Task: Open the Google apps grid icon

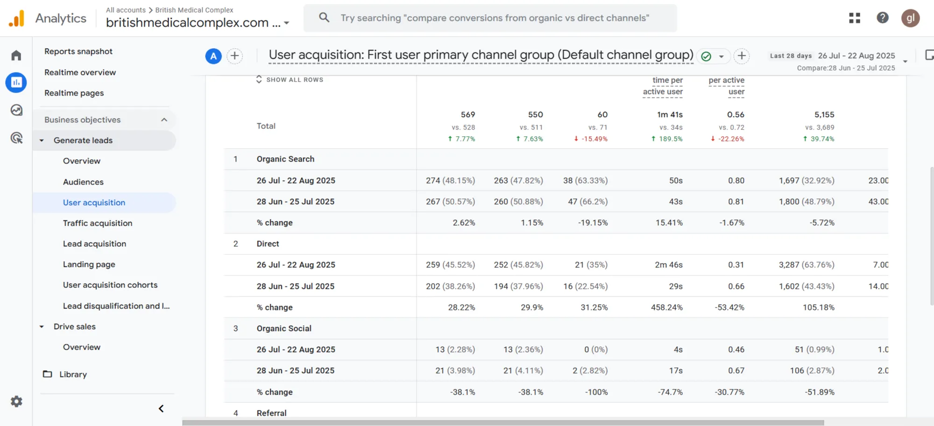Action: tap(855, 18)
